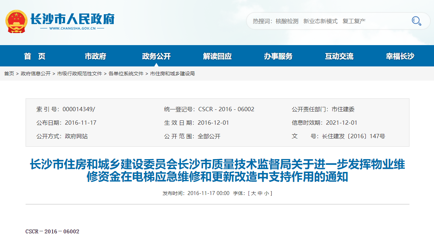Click the search magnifier icon
Screen dimensions: 434x238
click(x=416, y=21)
